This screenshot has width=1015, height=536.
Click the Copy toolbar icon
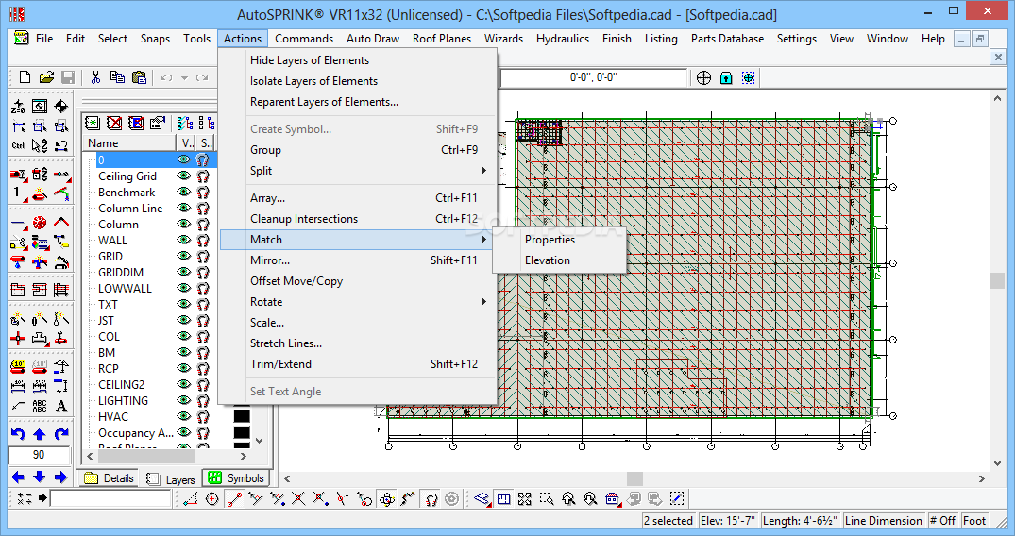click(117, 77)
